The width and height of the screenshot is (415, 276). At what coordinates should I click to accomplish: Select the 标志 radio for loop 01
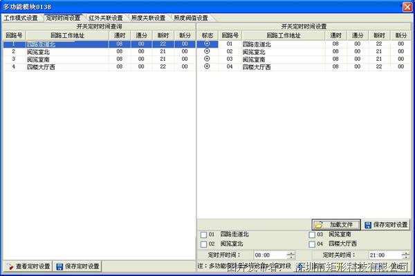[x=207, y=44]
